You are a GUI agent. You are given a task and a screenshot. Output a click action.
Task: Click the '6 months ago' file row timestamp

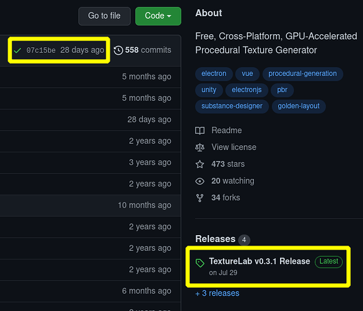[147, 291]
